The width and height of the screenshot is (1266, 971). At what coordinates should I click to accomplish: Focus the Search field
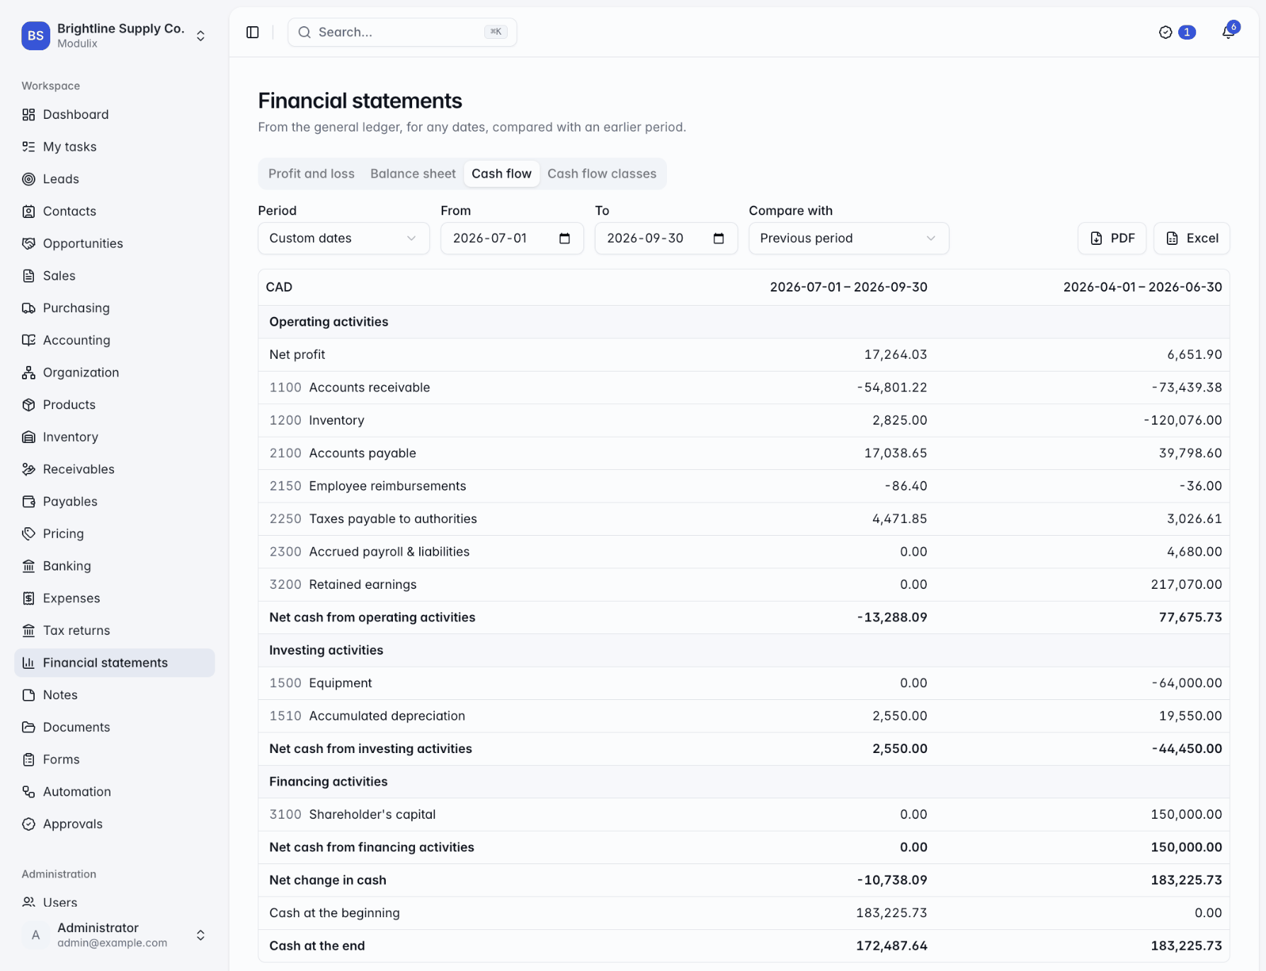402,33
